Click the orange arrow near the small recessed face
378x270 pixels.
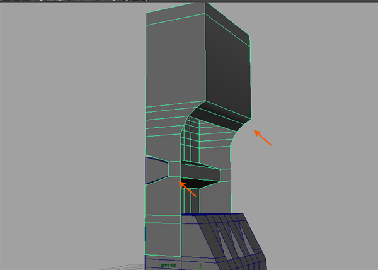click(188, 188)
